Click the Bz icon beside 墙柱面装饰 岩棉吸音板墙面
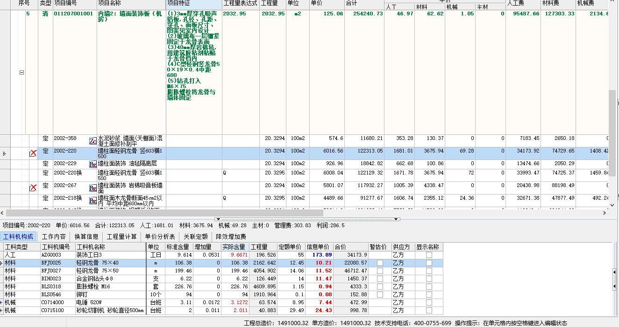 (93, 188)
